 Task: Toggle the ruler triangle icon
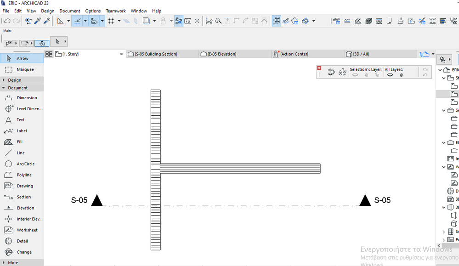tap(60, 21)
